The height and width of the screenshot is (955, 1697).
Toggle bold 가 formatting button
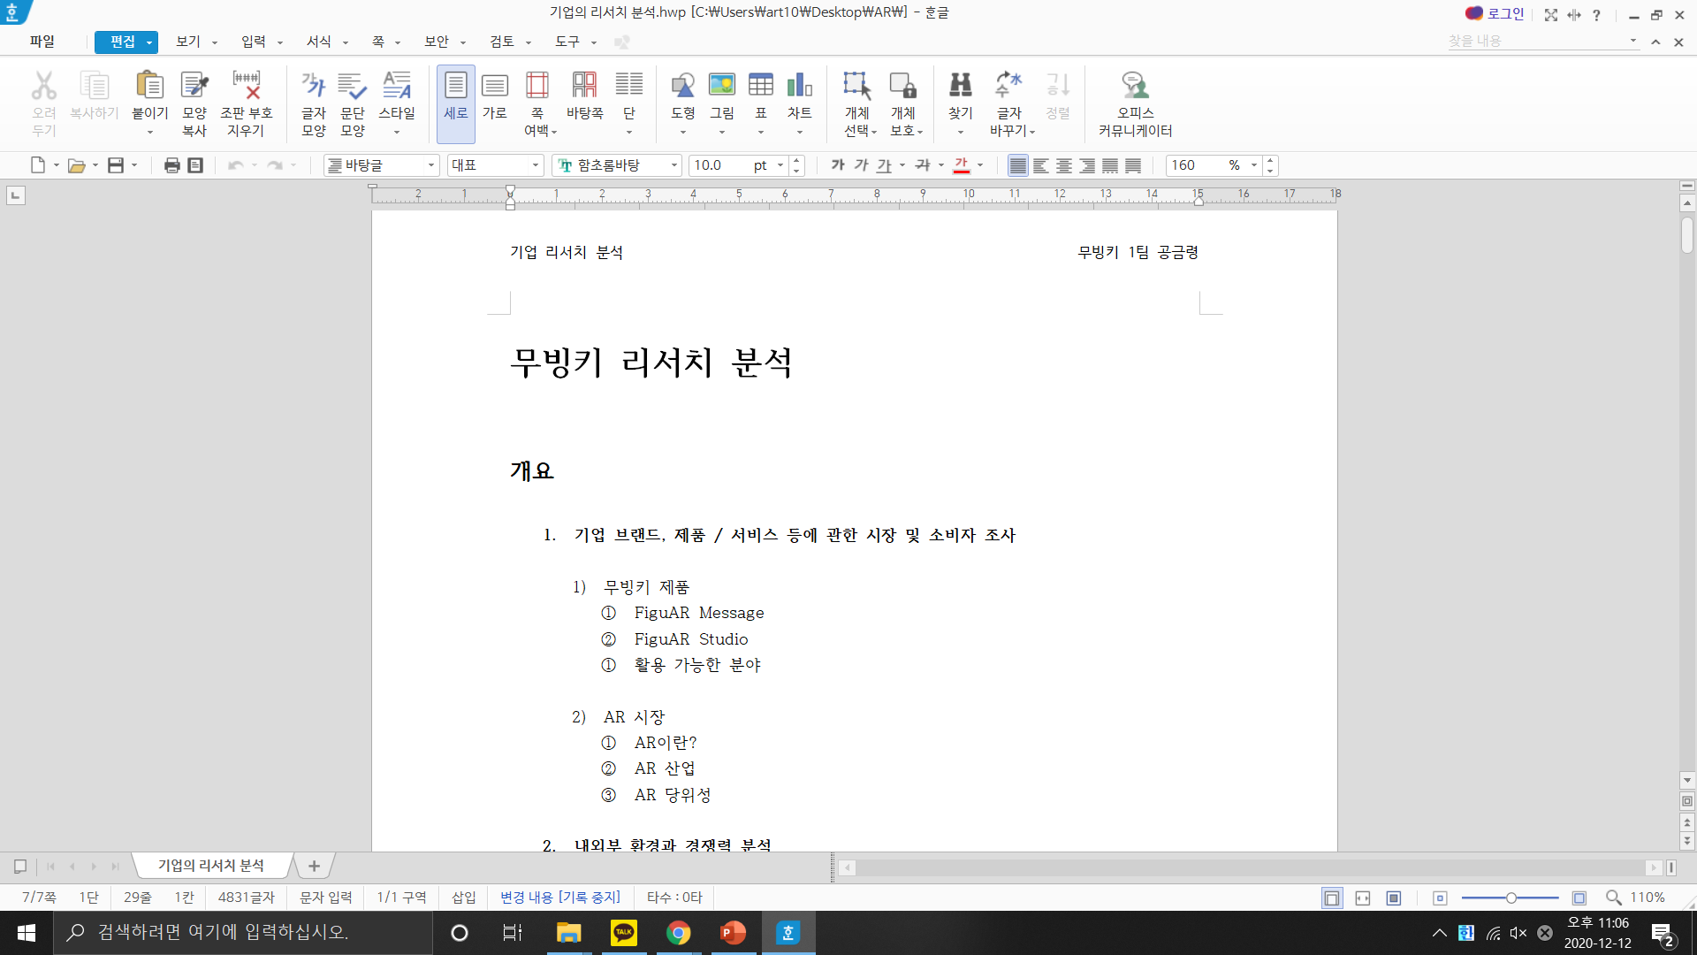coord(838,165)
